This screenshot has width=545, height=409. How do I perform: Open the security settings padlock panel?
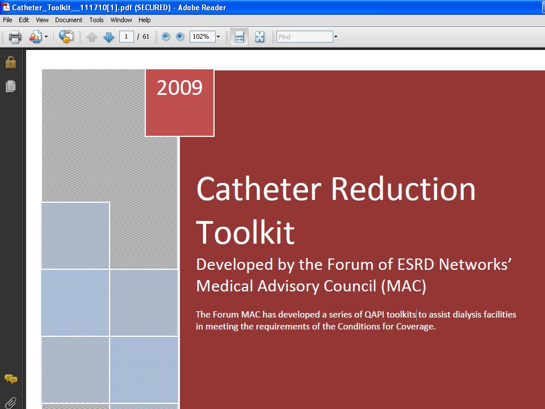11,62
